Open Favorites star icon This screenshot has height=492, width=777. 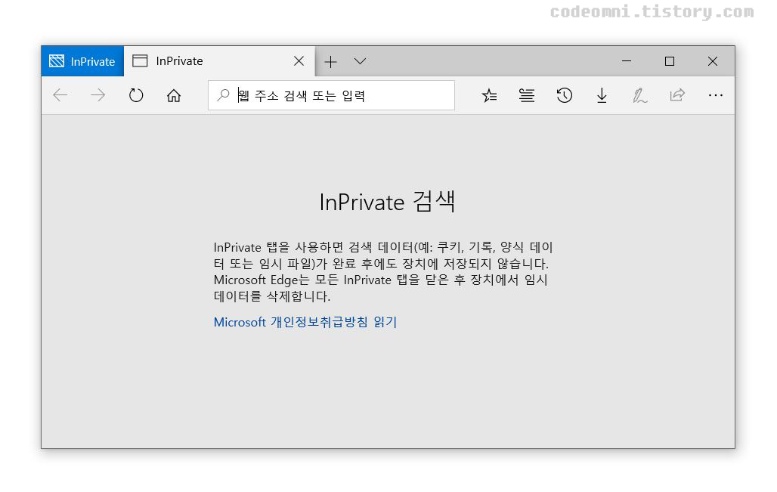(x=489, y=95)
